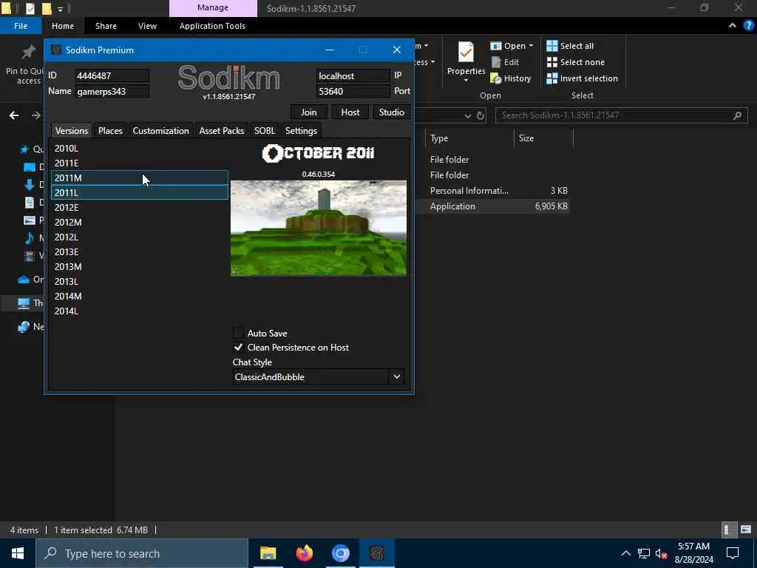Select version 2012L in the list
757x568 pixels.
[x=140, y=237]
